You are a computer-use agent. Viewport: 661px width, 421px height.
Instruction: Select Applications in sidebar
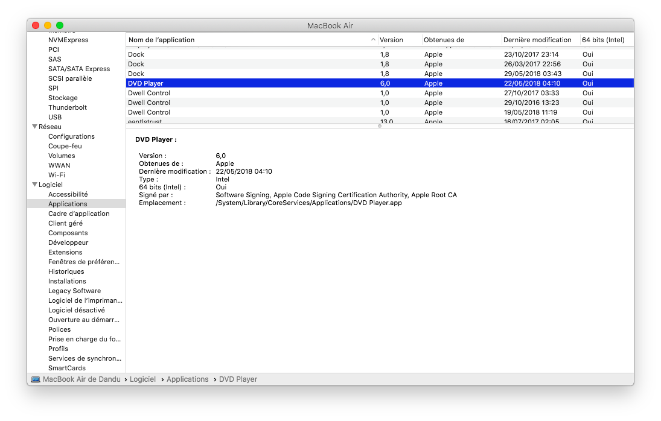76,204
